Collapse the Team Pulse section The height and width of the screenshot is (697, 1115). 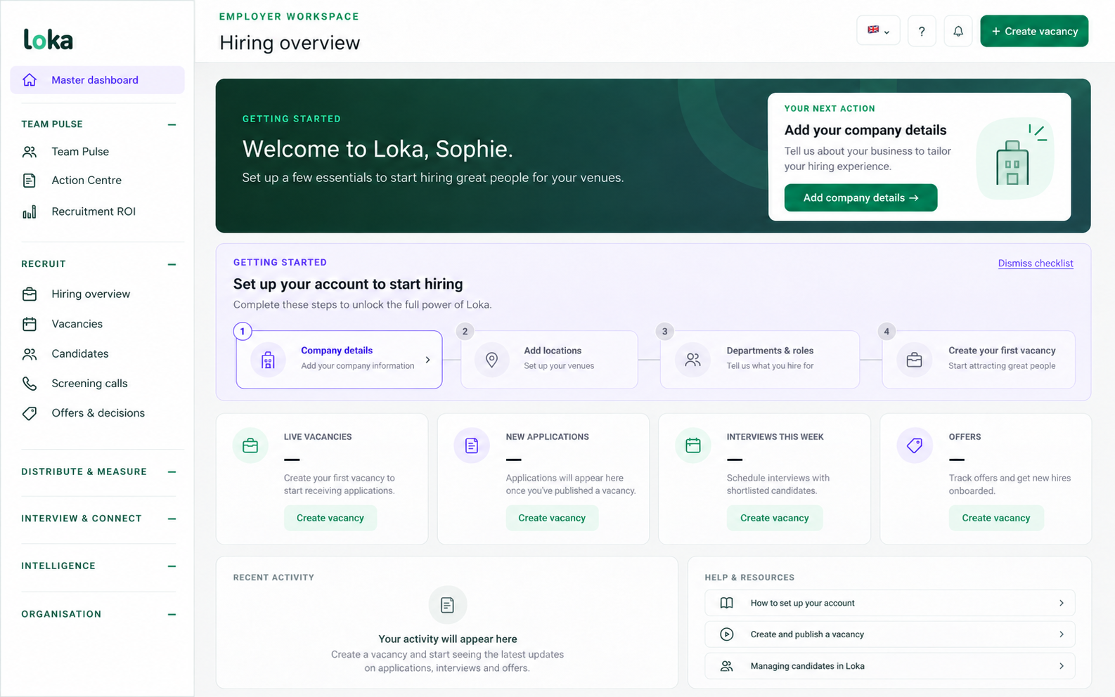coord(172,124)
